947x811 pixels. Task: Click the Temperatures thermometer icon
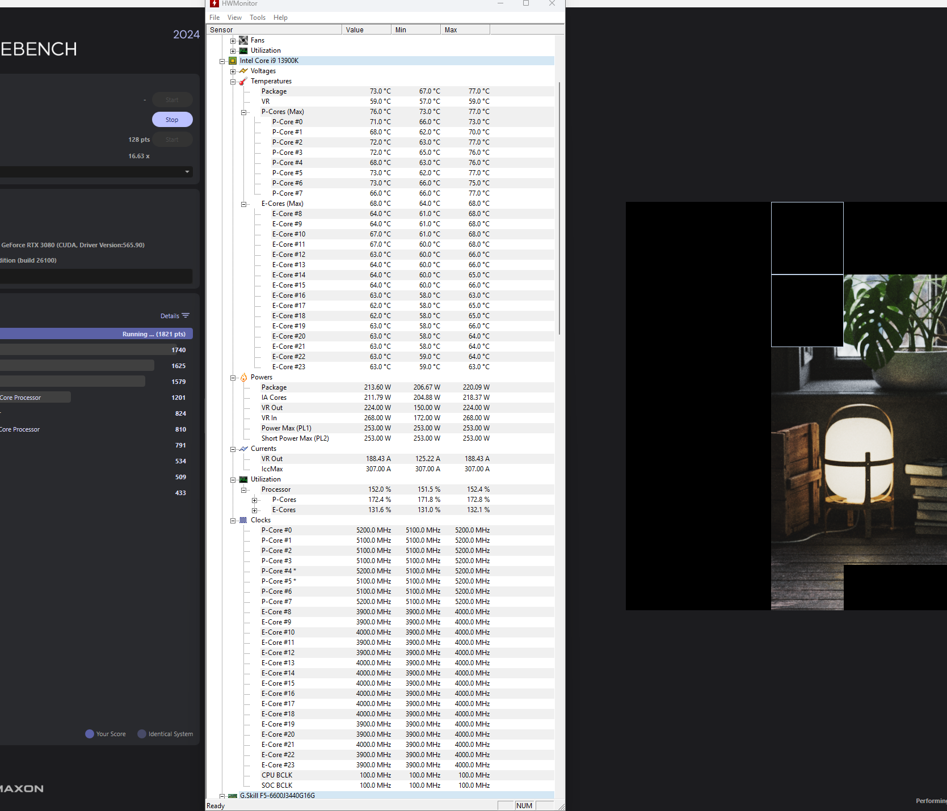pyautogui.click(x=243, y=81)
